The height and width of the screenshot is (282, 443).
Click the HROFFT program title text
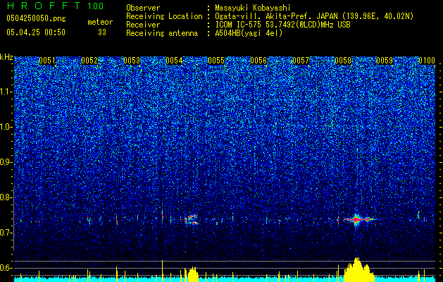pyautogui.click(x=44, y=6)
